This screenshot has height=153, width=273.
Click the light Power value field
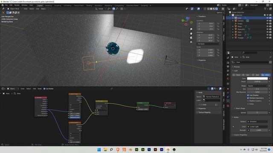pos(257,82)
